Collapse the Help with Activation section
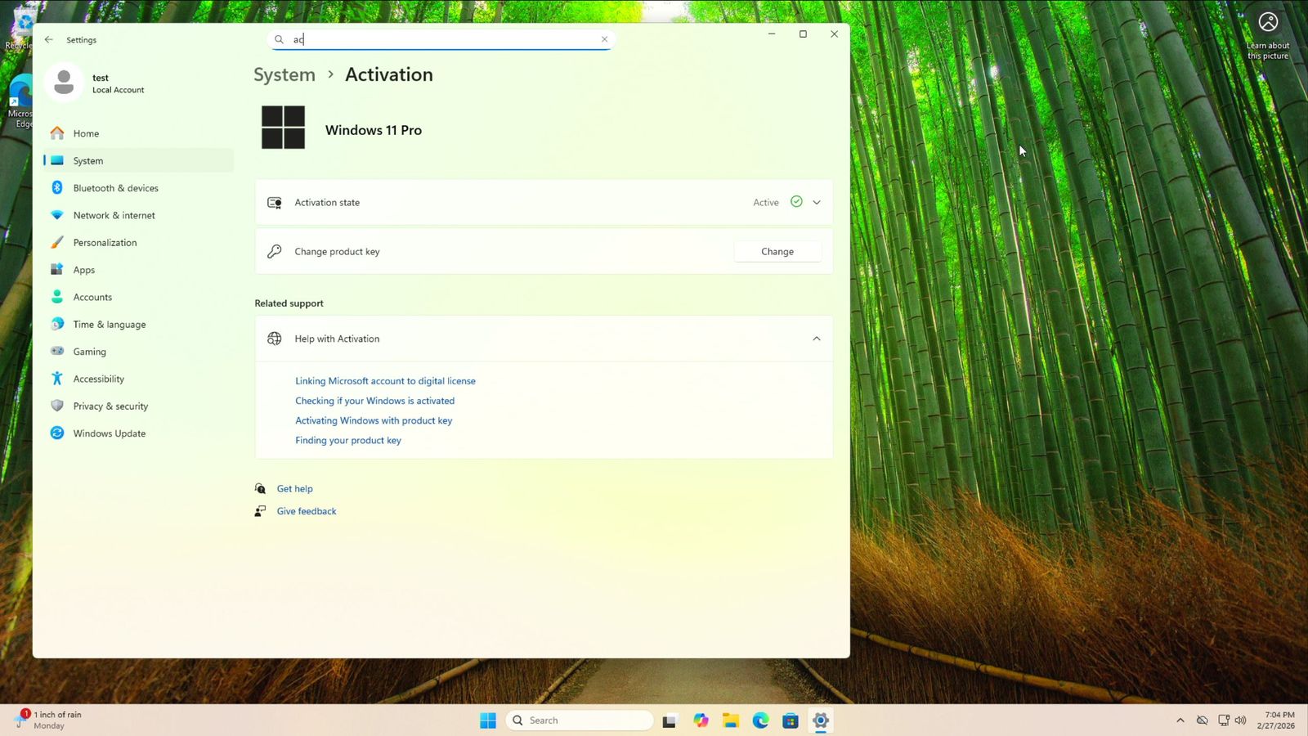 (x=816, y=339)
